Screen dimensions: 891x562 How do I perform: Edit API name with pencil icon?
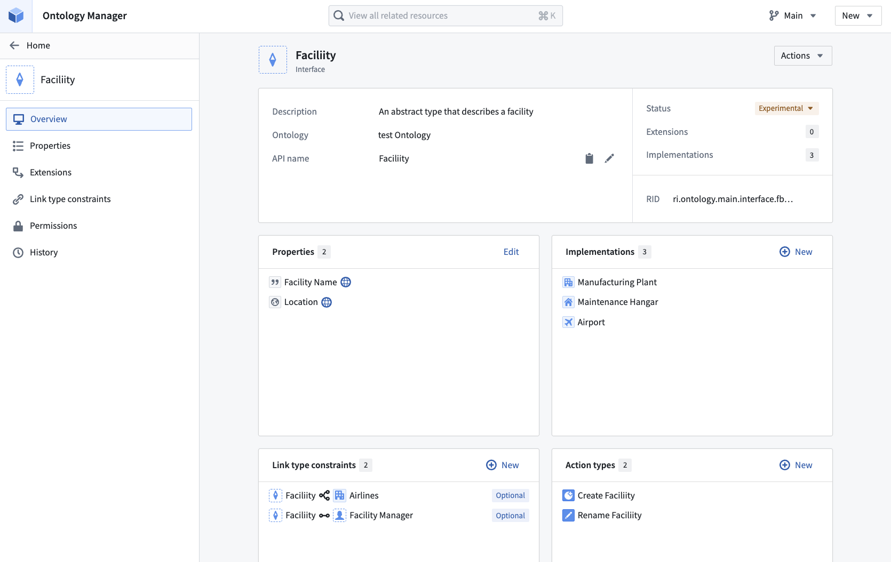(609, 158)
